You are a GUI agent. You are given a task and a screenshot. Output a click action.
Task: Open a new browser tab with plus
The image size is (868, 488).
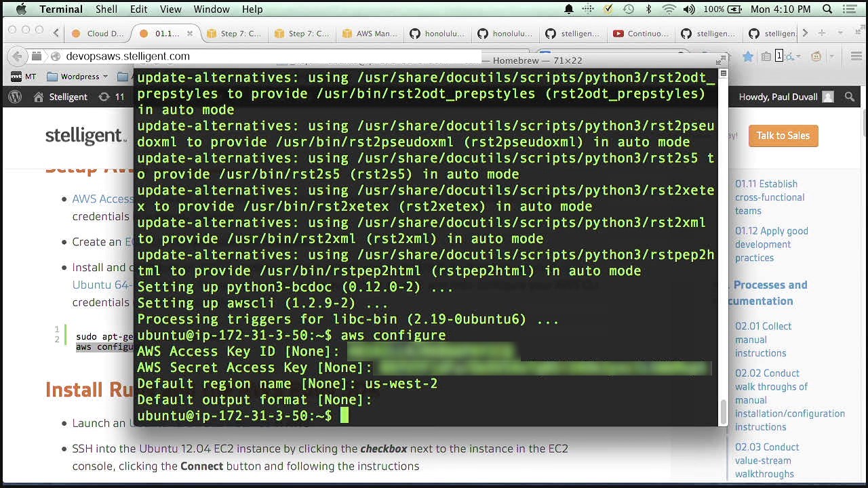821,33
